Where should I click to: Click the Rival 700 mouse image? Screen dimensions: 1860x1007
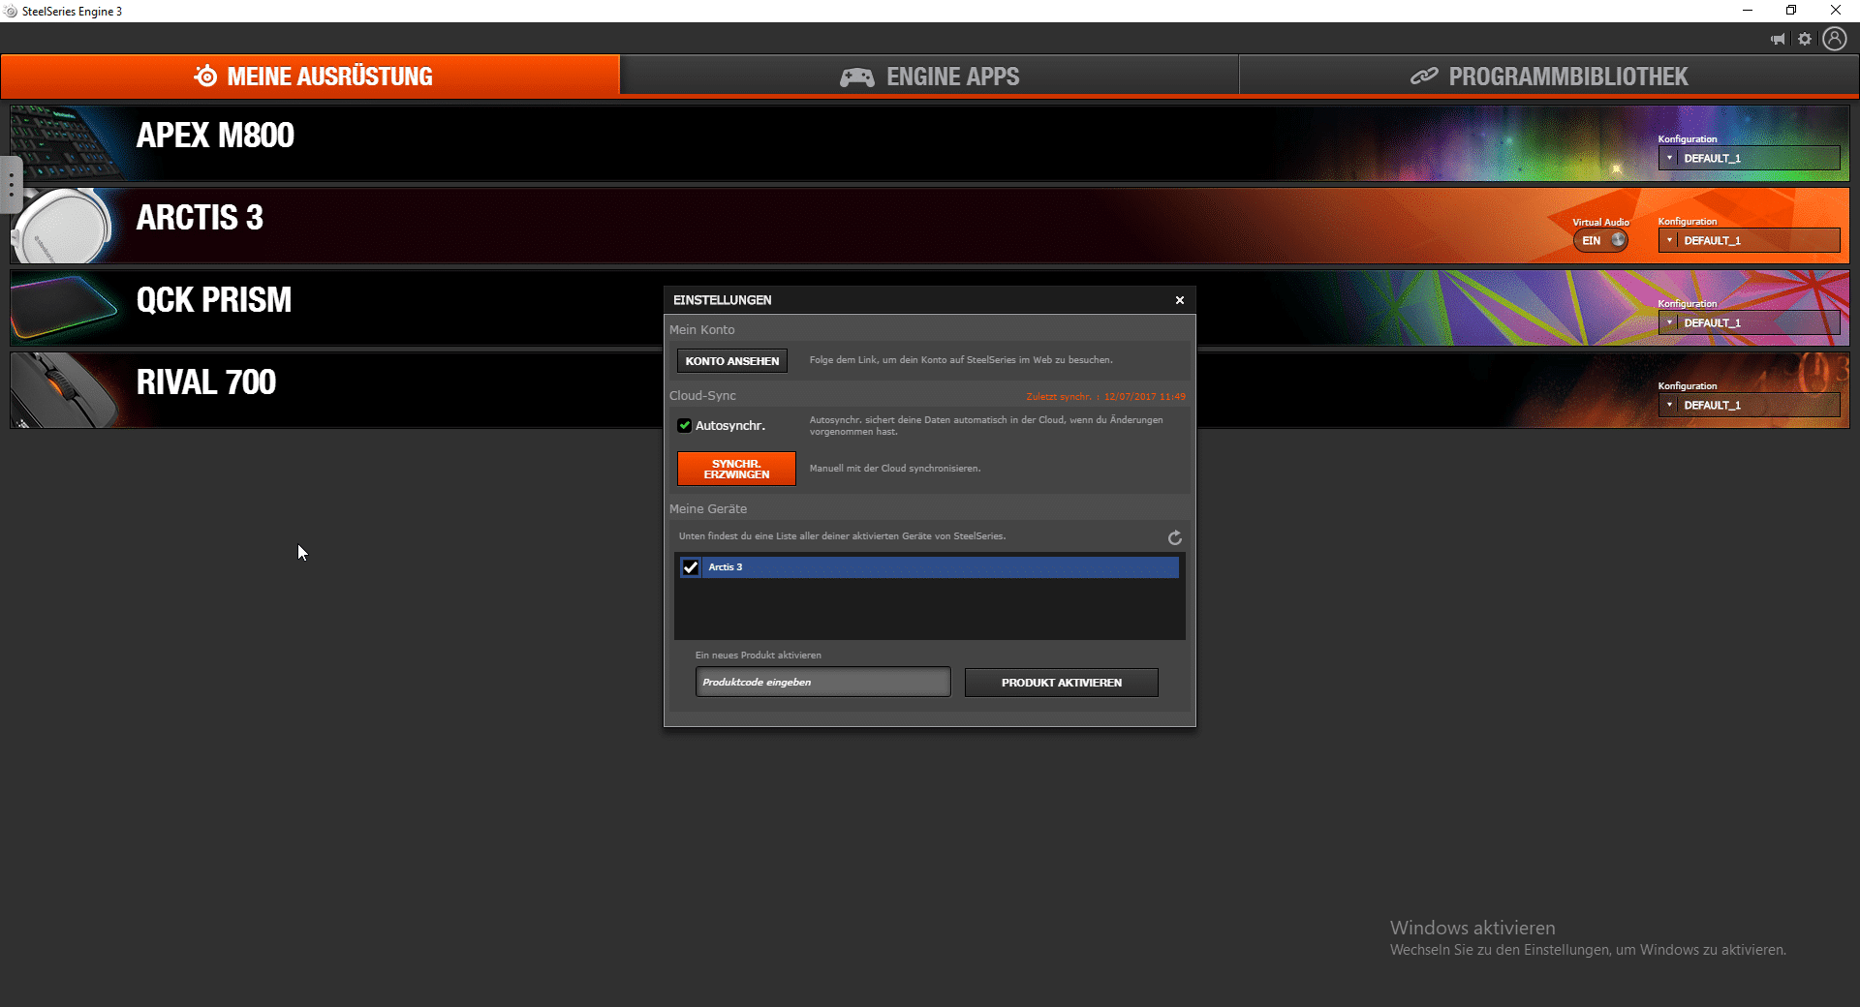(x=64, y=390)
